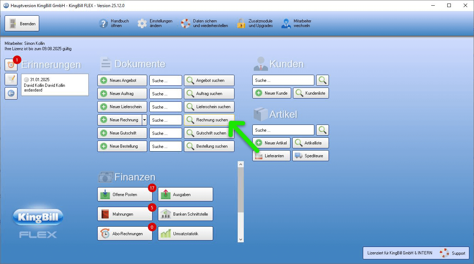This screenshot has height=264, width=474.
Task: Focus the Angebot search field
Action: coord(166,81)
